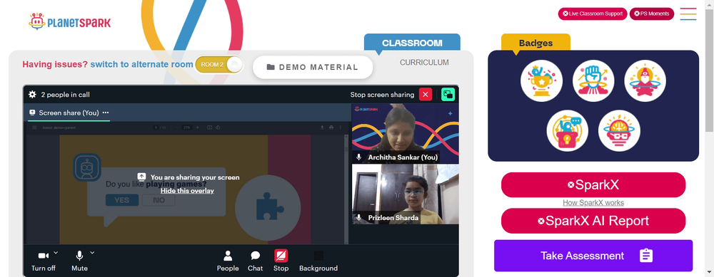Click 'Stop screen sharing' label
The height and width of the screenshot is (277, 714).
[x=382, y=95]
